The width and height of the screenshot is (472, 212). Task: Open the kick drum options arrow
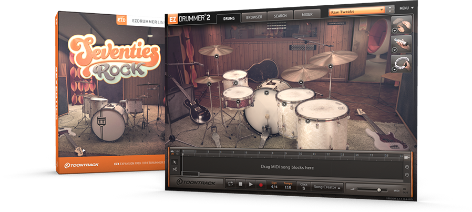266,93
